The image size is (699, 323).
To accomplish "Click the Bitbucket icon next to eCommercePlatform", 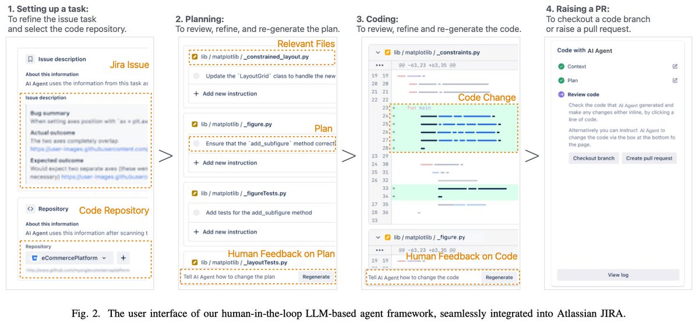I will (x=34, y=257).
